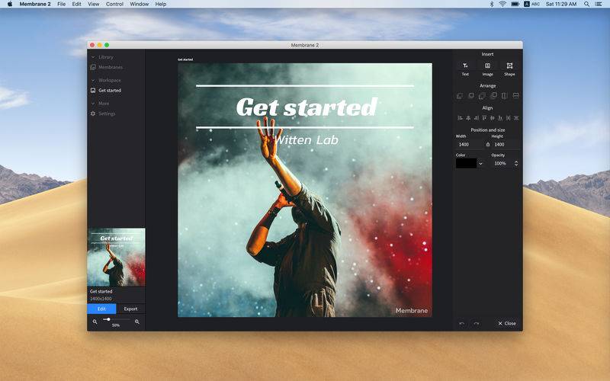This screenshot has height=381, width=610.
Task: Click the black Color swatch
Action: (466, 163)
